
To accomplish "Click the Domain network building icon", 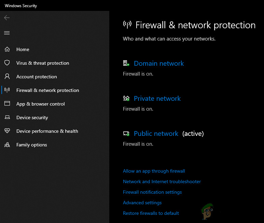I will coord(126,63).
